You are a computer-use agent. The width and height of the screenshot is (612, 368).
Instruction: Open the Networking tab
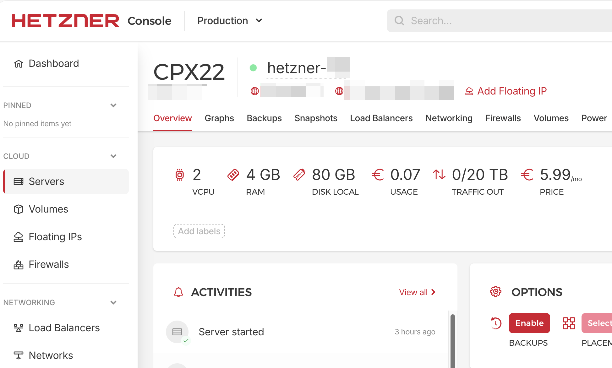[x=449, y=118]
